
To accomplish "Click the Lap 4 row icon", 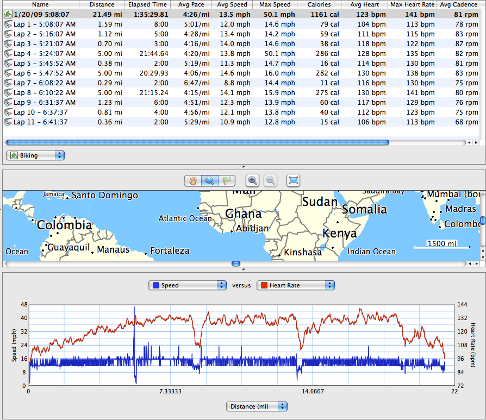I will point(8,54).
